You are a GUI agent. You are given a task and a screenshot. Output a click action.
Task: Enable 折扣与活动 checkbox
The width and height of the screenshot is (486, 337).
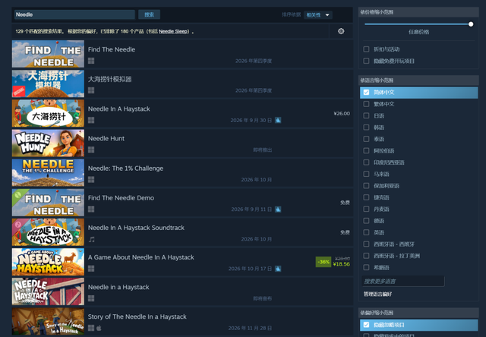(366, 49)
